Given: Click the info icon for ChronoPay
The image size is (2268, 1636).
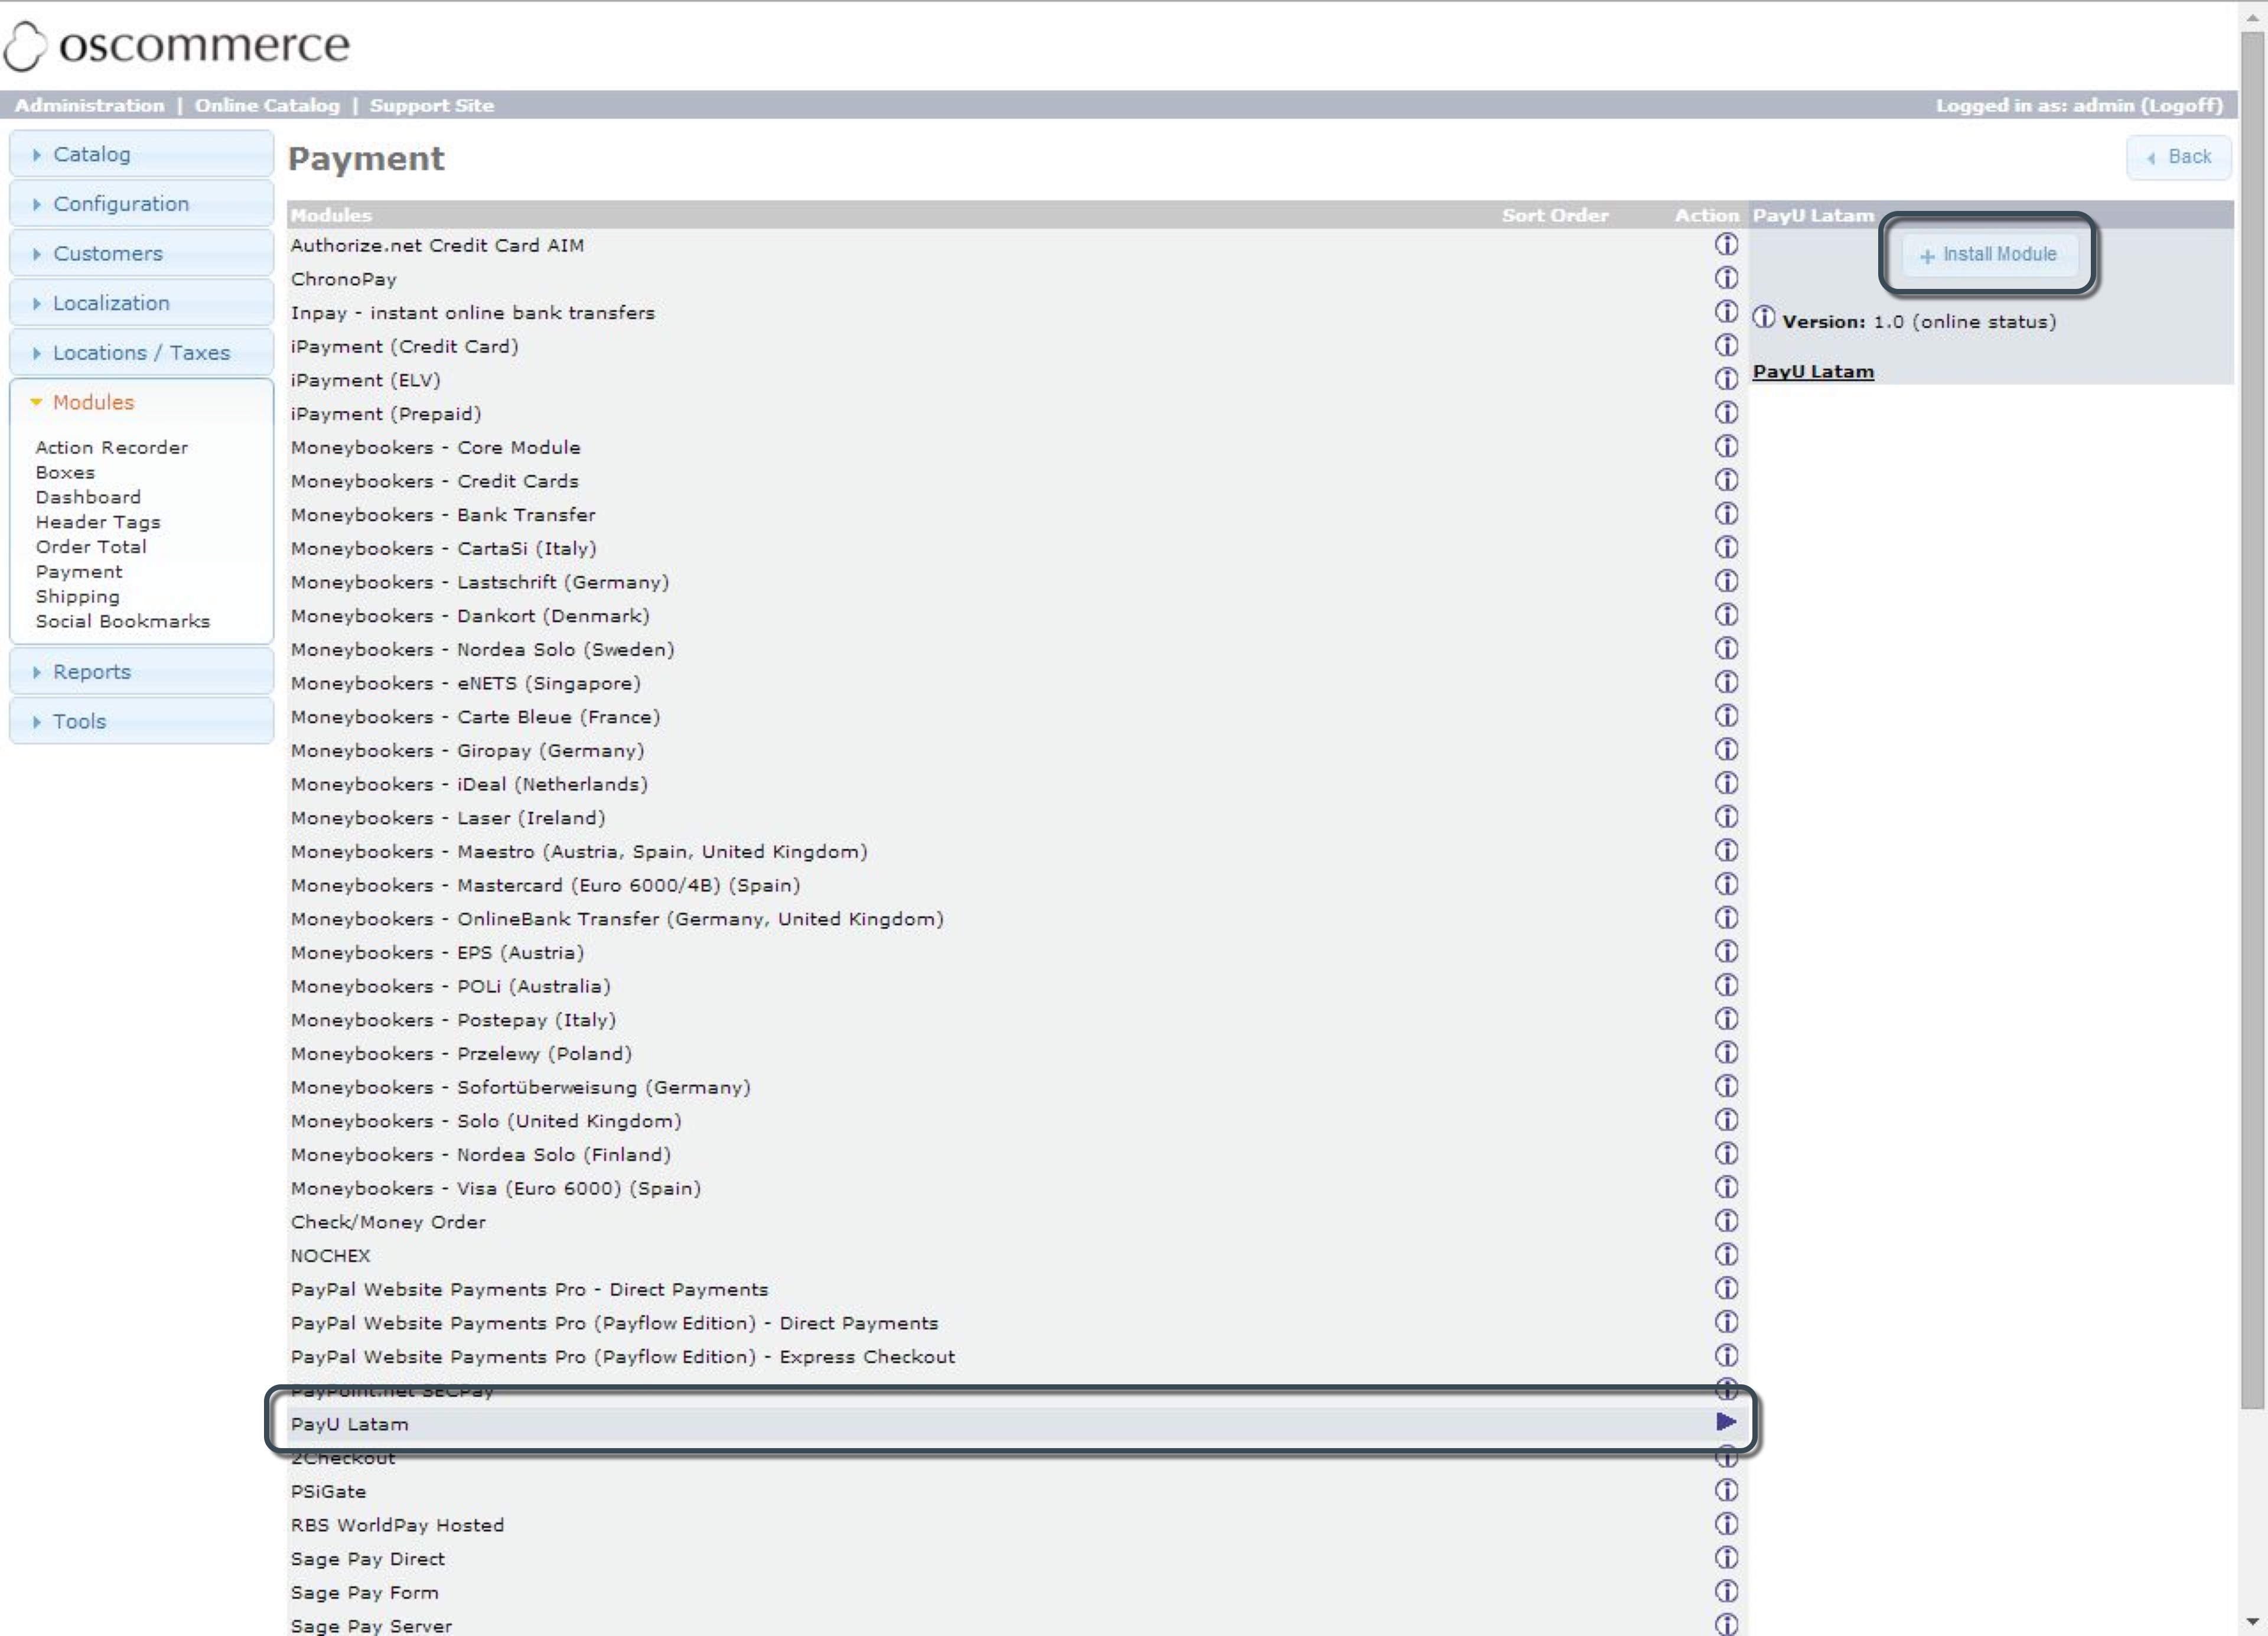Looking at the screenshot, I should tap(1726, 278).
